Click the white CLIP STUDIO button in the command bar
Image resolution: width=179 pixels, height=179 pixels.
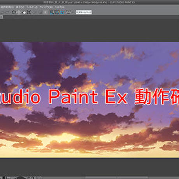(x=84, y=12)
